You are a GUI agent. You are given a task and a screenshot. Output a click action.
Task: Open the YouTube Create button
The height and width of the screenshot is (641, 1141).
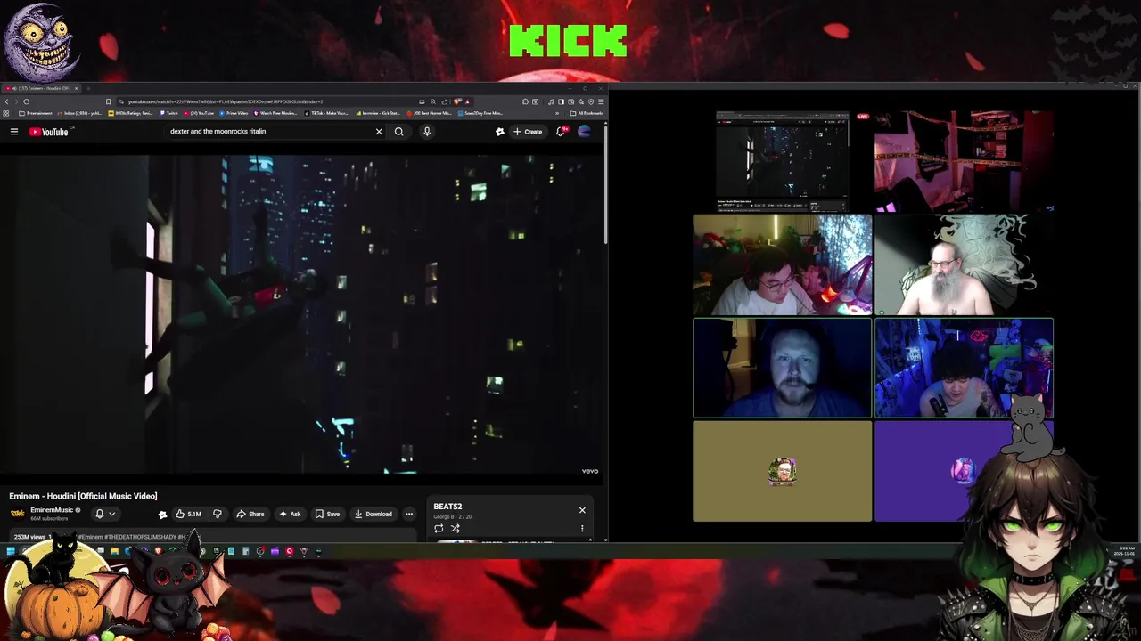pyautogui.click(x=528, y=132)
